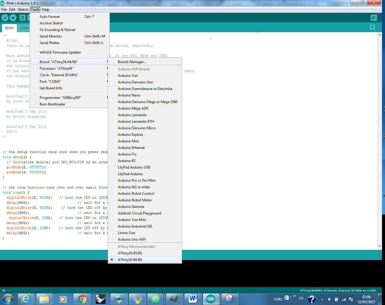Select Arduino/Genuino Uno board
This screenshot has height=305, width=385.
(x=145, y=82)
